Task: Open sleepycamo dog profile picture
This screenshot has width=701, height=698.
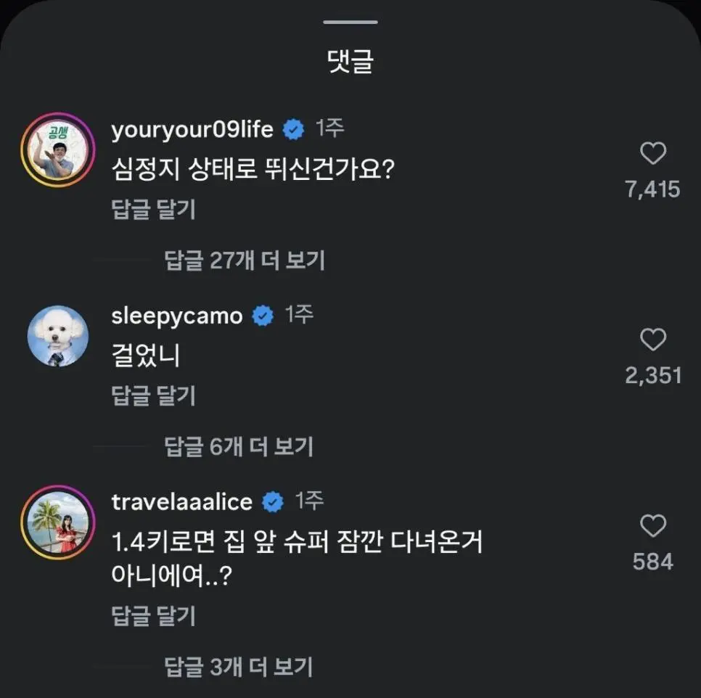Action: (57, 335)
